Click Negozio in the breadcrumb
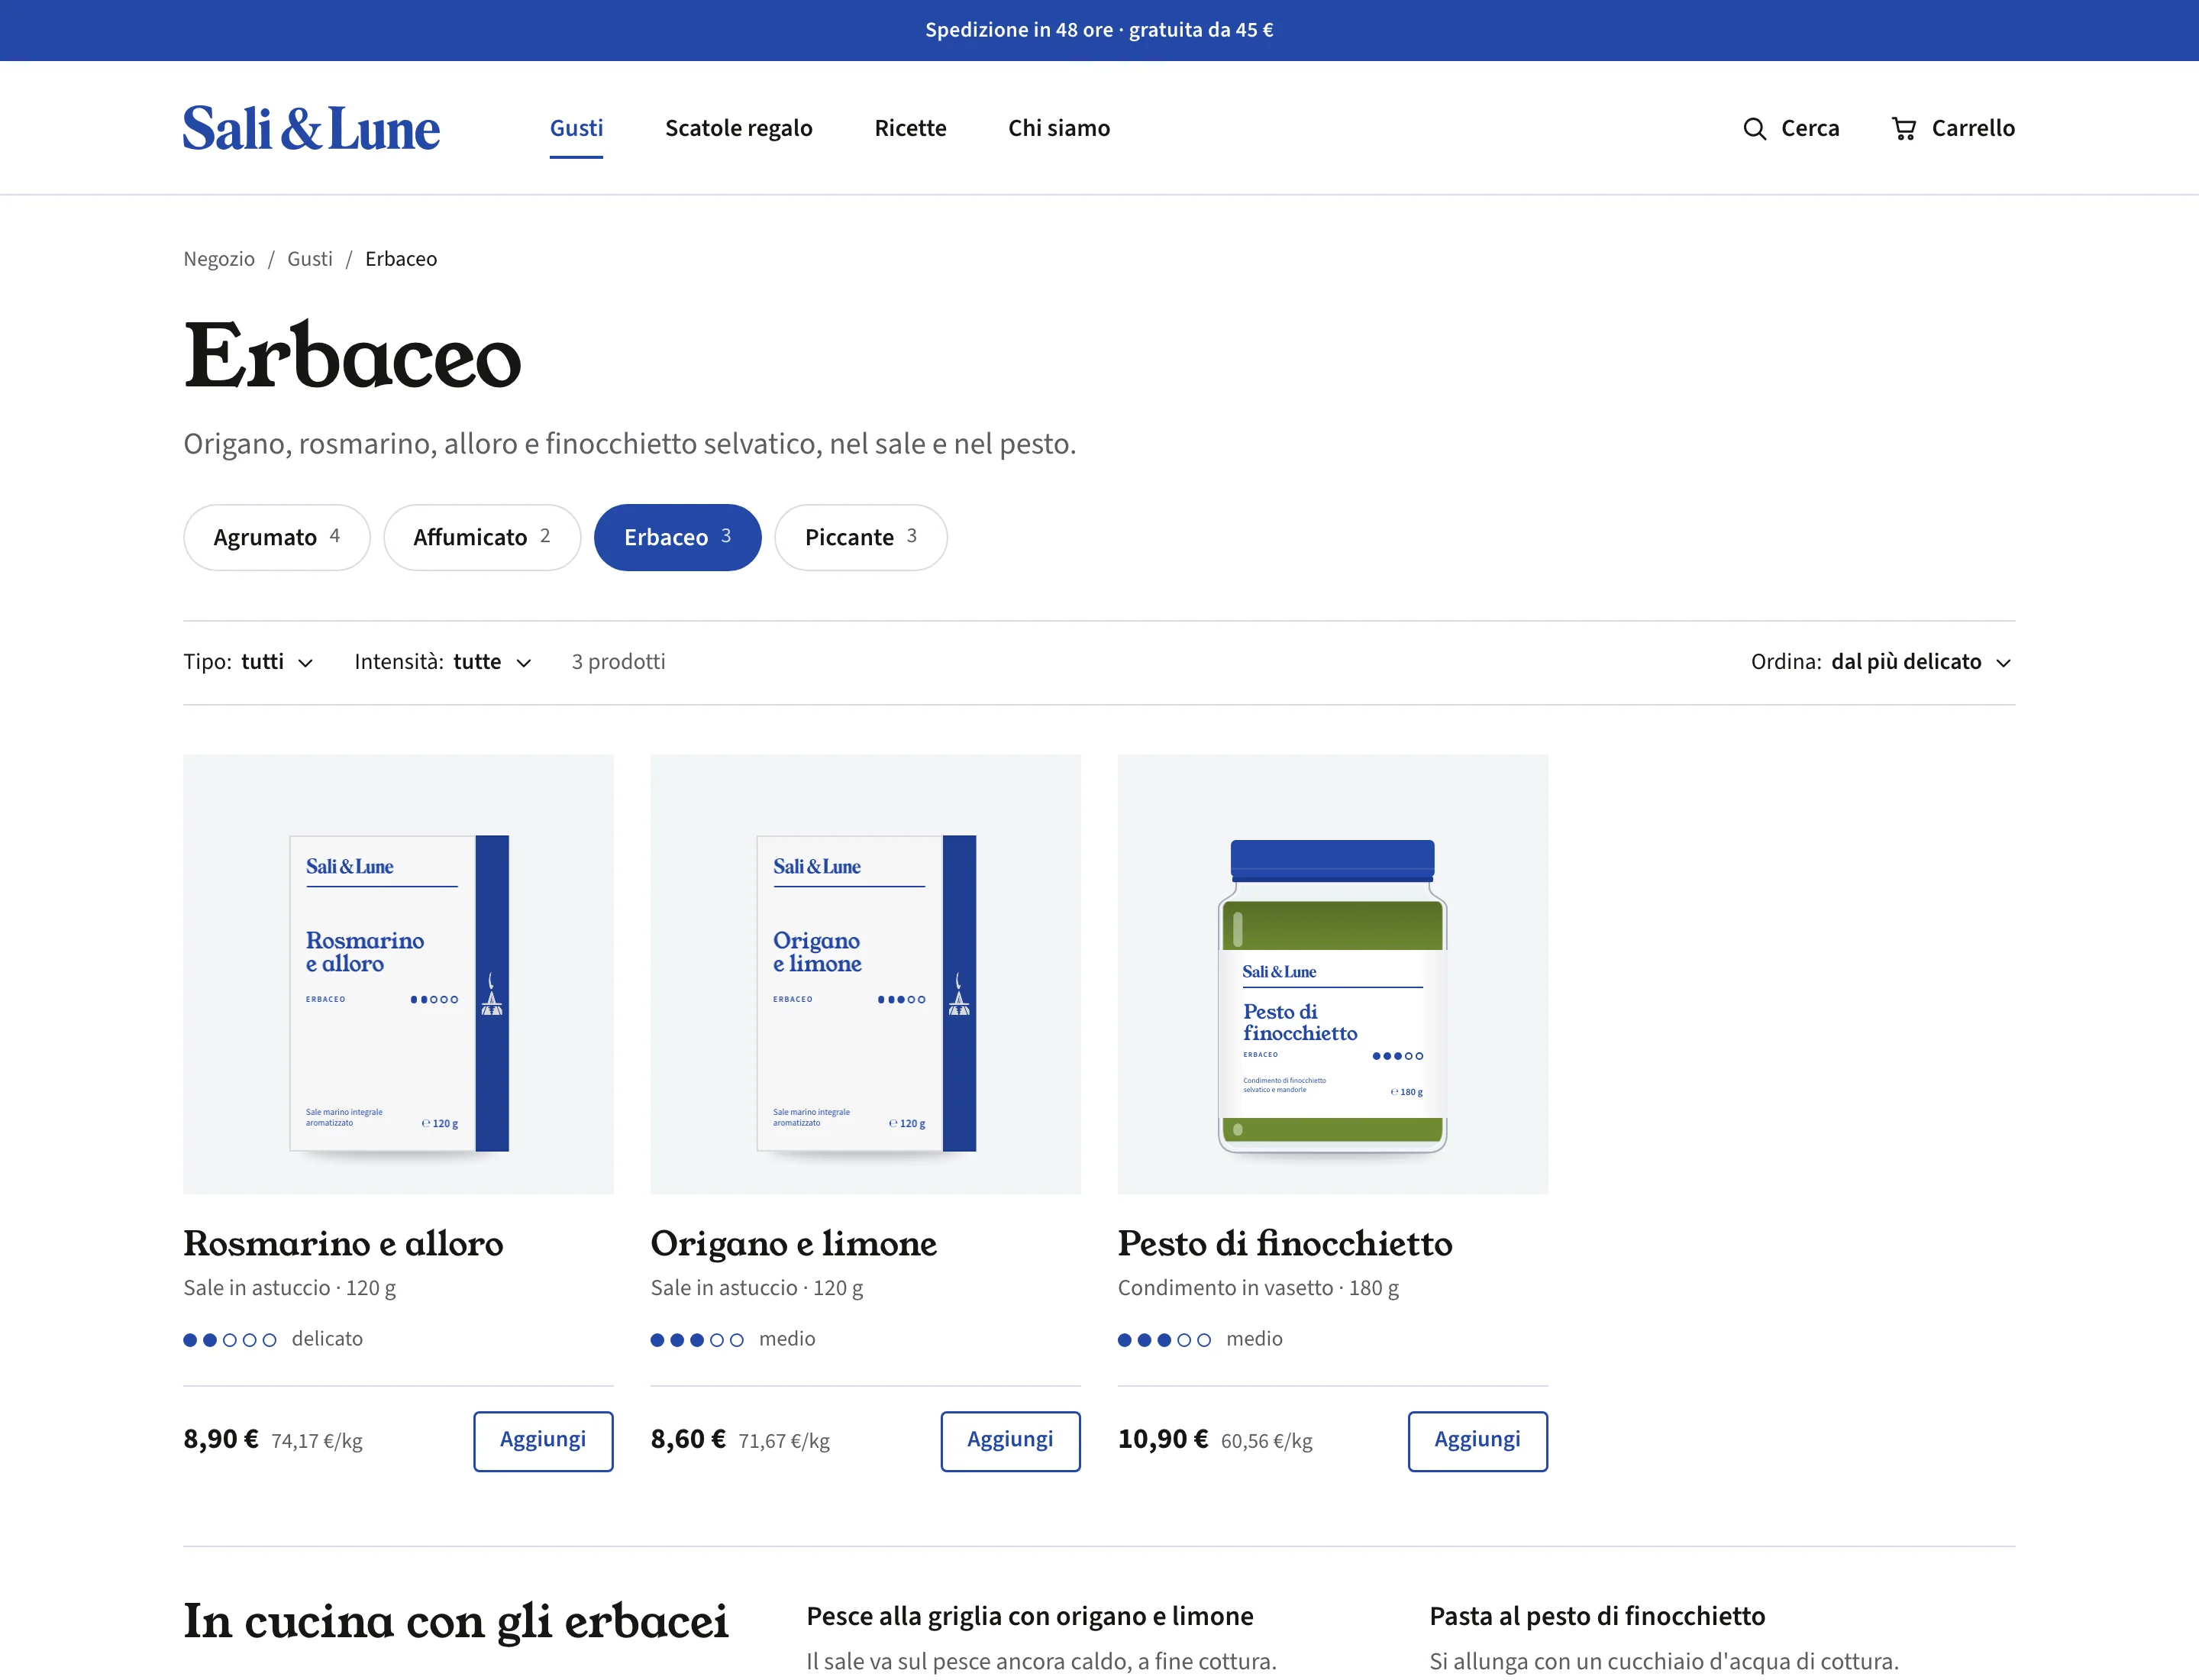Viewport: 2199px width, 1680px height. click(219, 259)
